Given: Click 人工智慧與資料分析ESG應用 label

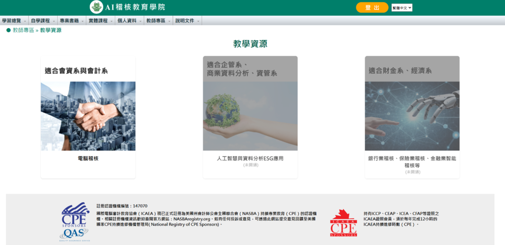Looking at the screenshot, I should (x=250, y=158).
